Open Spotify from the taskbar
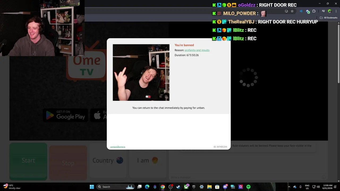340x191 pixels. point(248,187)
